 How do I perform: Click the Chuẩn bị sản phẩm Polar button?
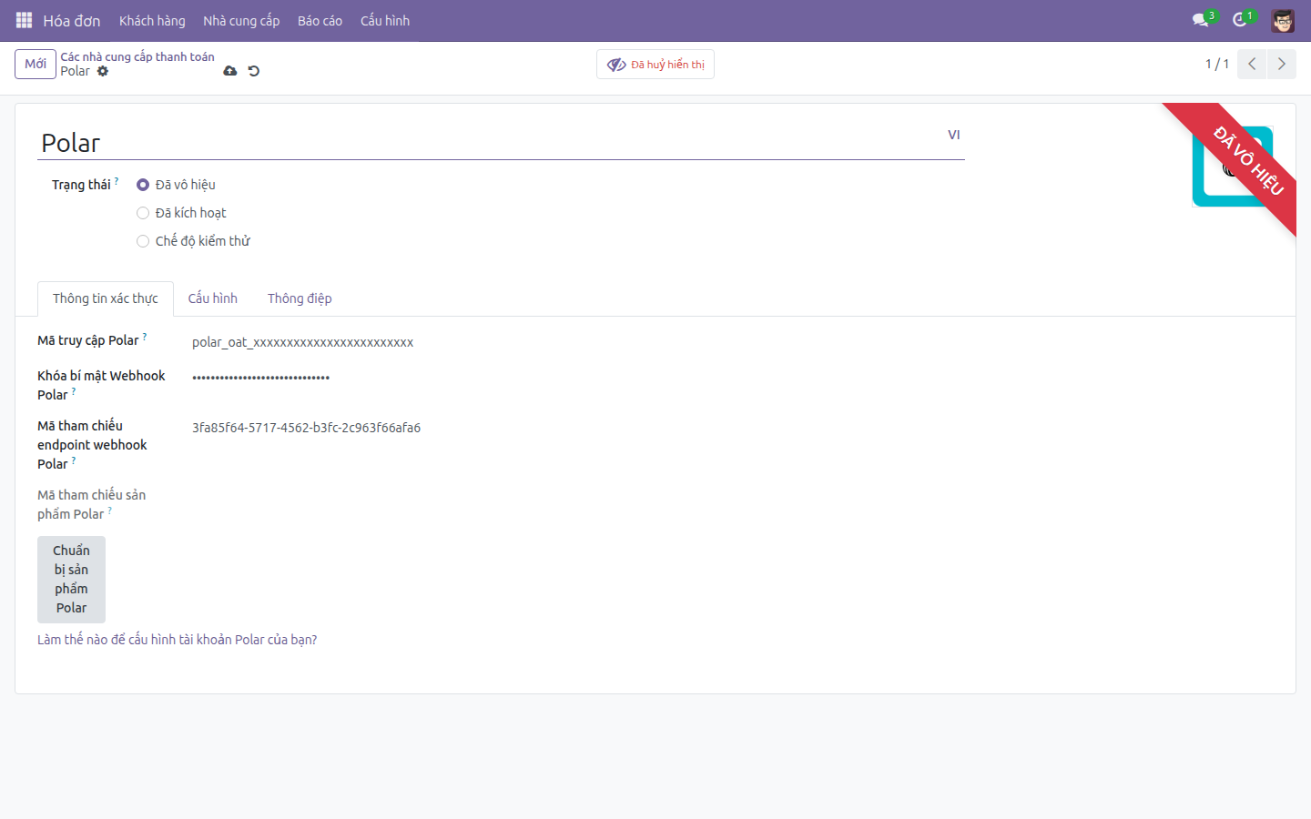(x=71, y=579)
